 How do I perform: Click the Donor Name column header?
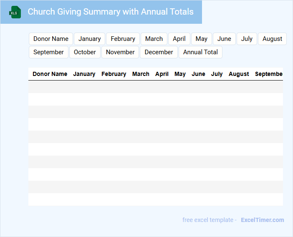[x=50, y=74]
